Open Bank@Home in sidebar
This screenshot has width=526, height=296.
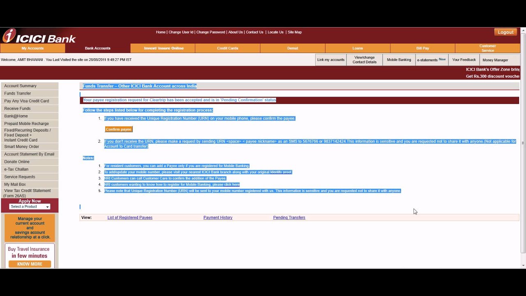click(x=30, y=116)
